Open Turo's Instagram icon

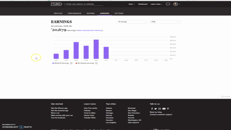coord(160,109)
